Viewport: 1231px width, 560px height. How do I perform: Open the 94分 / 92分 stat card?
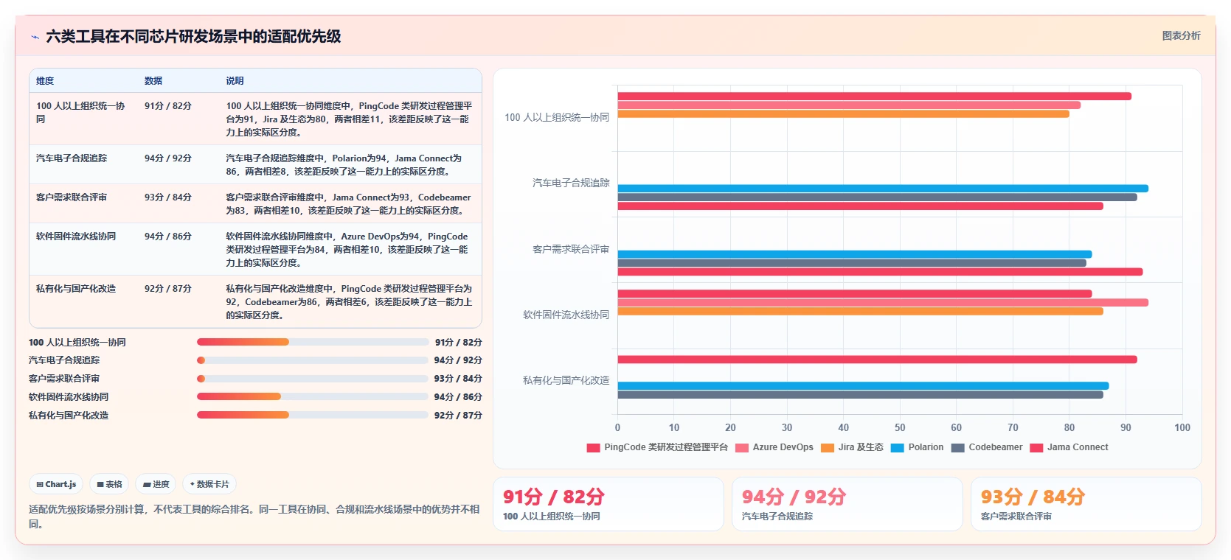pyautogui.click(x=847, y=504)
